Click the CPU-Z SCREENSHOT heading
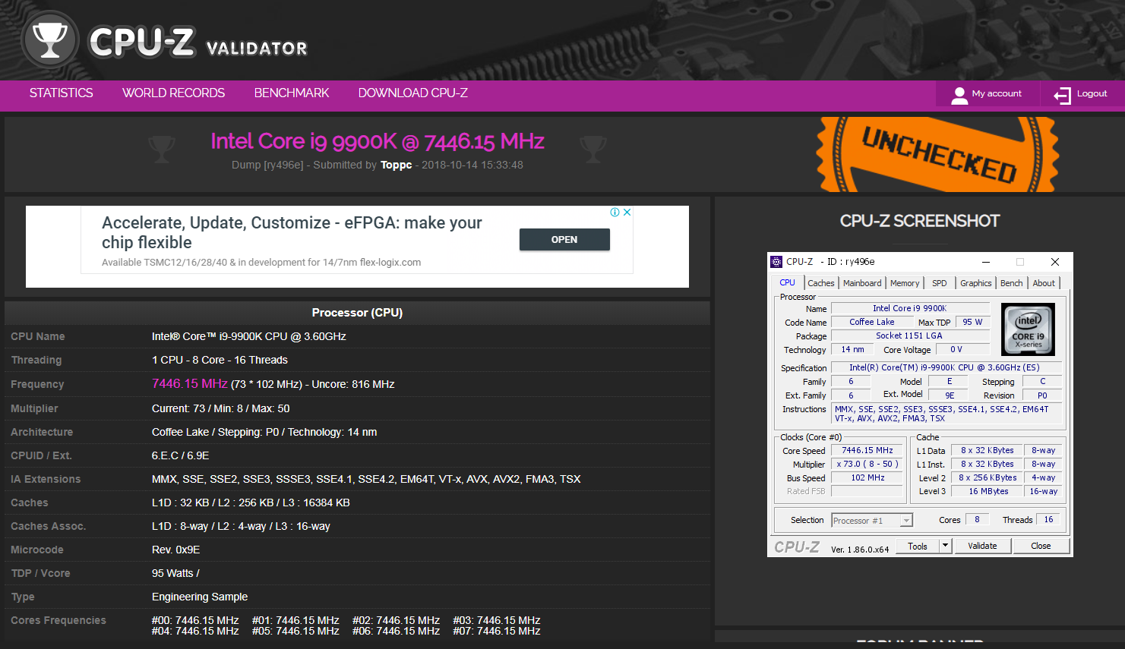1125x649 pixels. coord(920,221)
